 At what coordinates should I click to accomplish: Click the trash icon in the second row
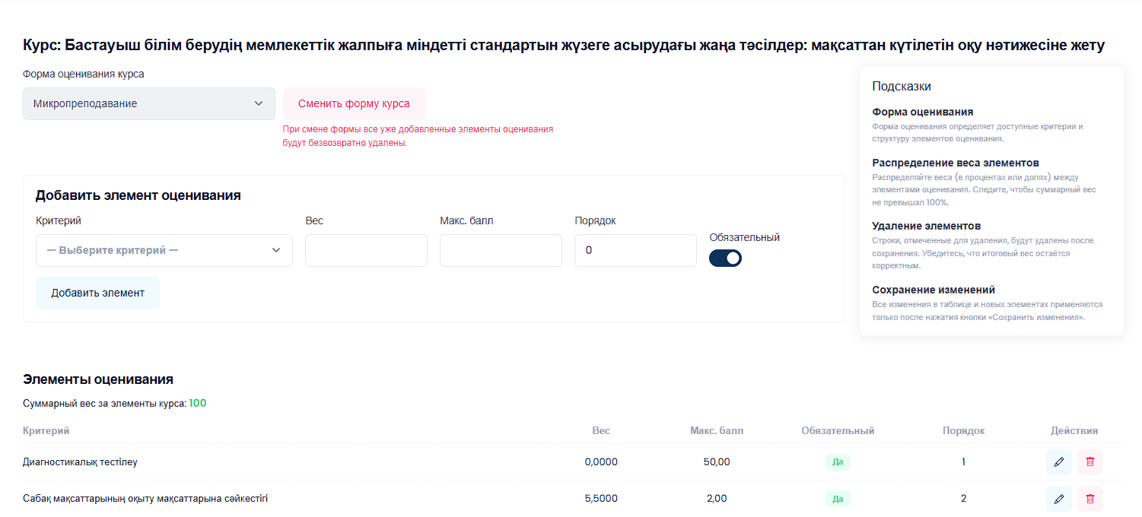[x=1090, y=498]
